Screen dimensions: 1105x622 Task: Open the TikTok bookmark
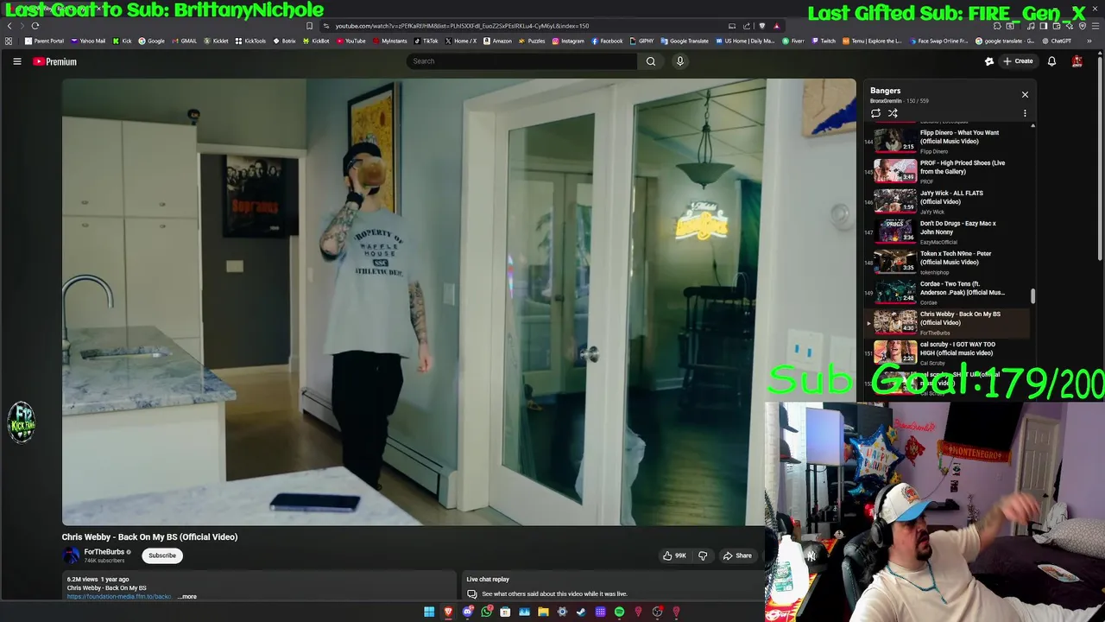coord(426,41)
